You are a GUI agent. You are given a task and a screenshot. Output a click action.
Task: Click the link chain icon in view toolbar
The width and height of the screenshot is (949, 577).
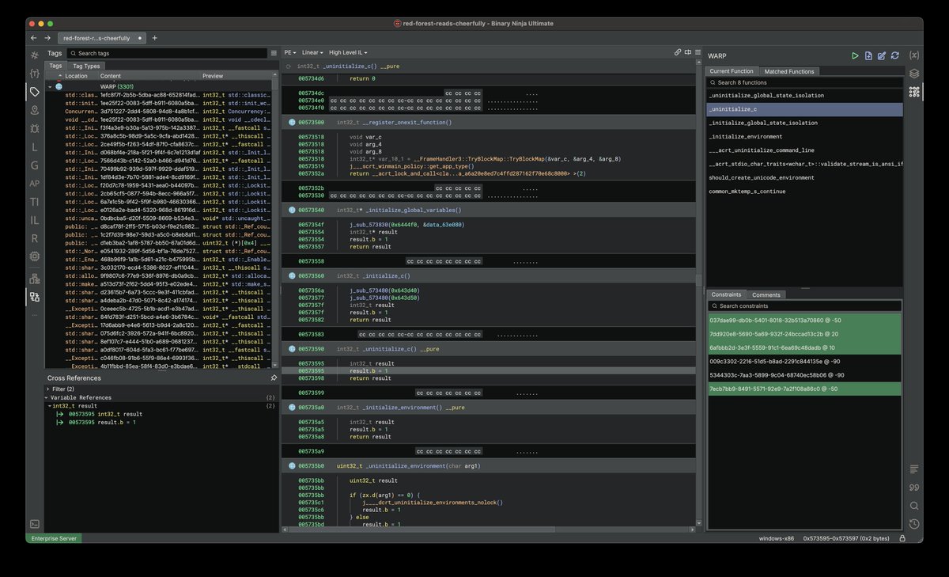coord(678,52)
